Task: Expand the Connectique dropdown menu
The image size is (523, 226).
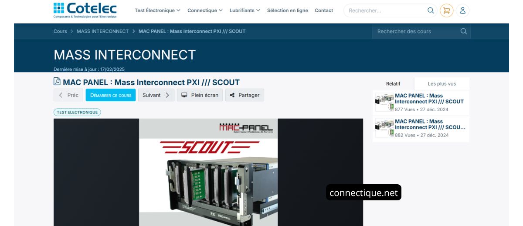Action: (205, 10)
